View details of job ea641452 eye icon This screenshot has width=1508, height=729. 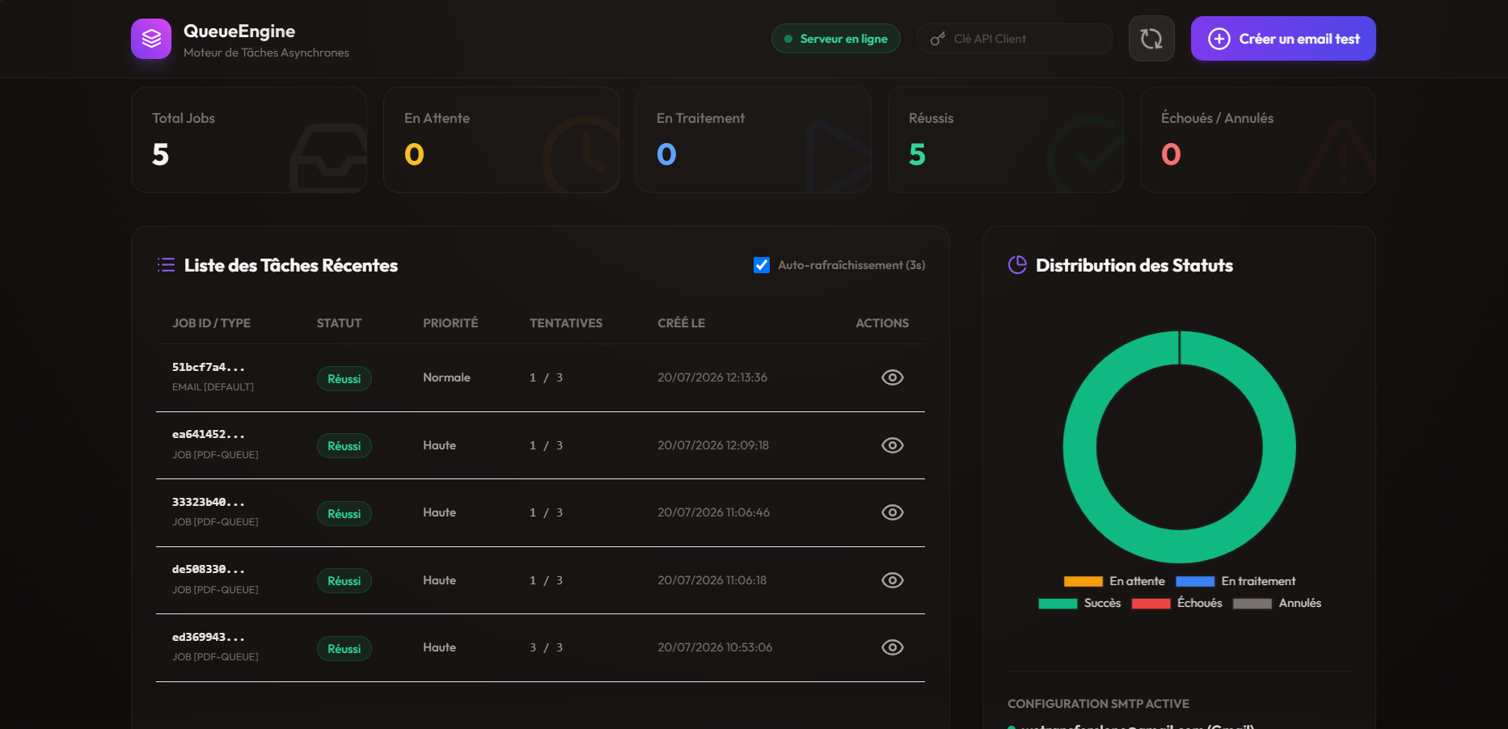pyautogui.click(x=892, y=445)
